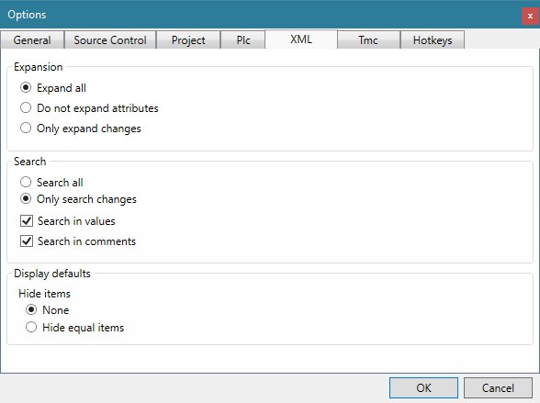The image size is (540, 403).
Task: Switch to the Project tab
Action: click(x=188, y=39)
